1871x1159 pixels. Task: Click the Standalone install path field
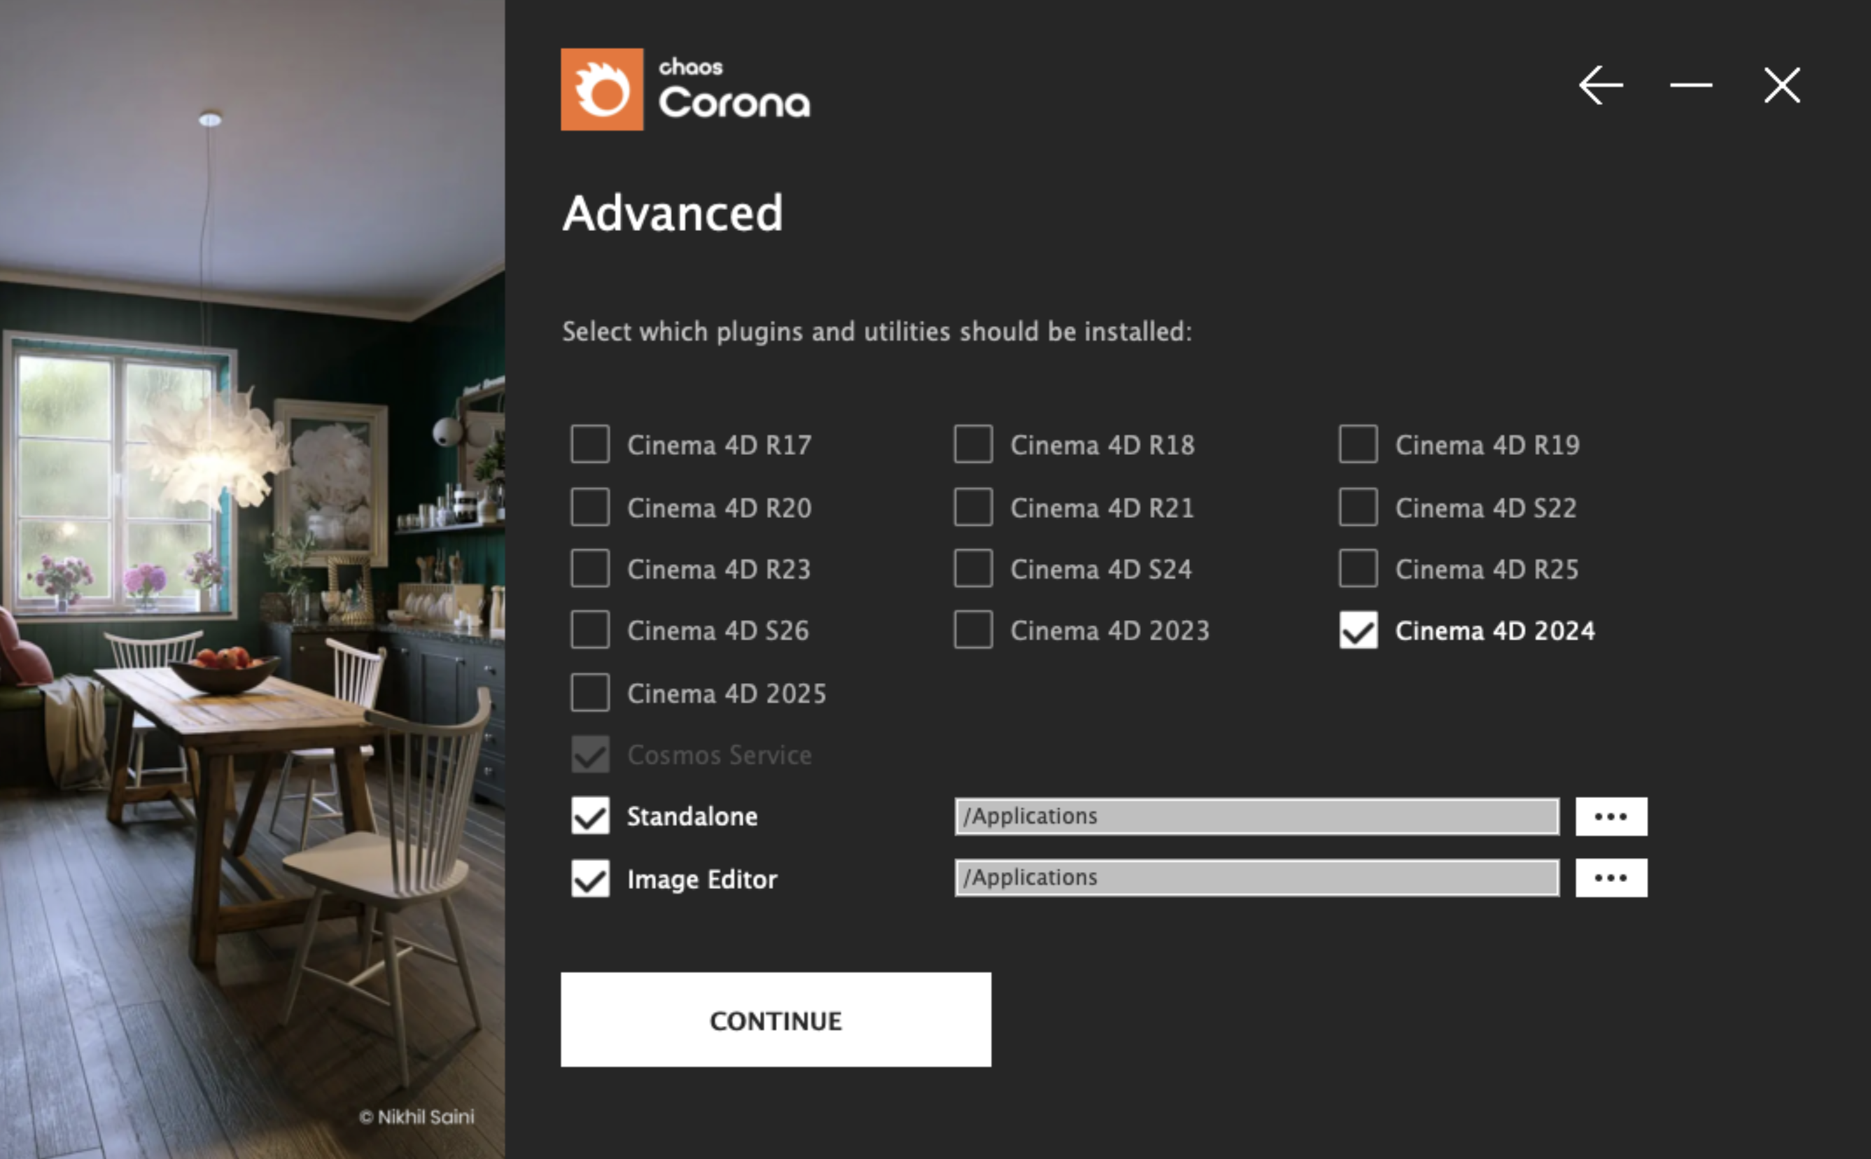(1256, 816)
